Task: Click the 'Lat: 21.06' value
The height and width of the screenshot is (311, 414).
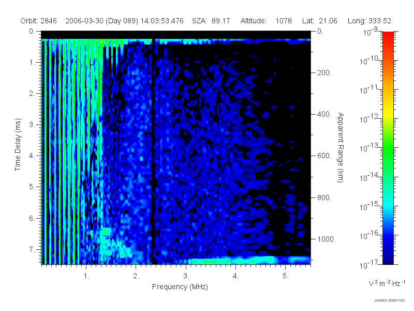Action: [320, 21]
